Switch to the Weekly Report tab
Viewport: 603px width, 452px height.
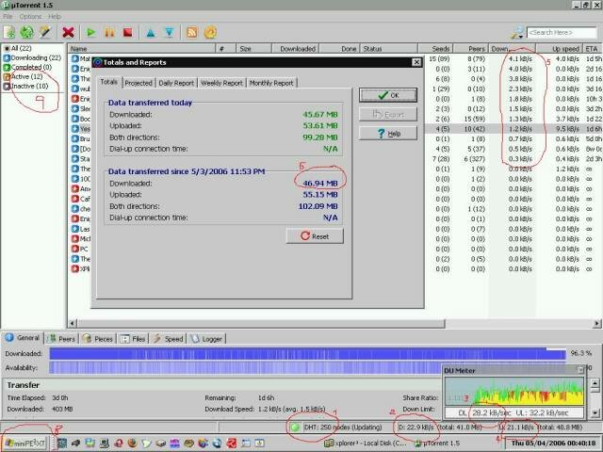click(221, 83)
